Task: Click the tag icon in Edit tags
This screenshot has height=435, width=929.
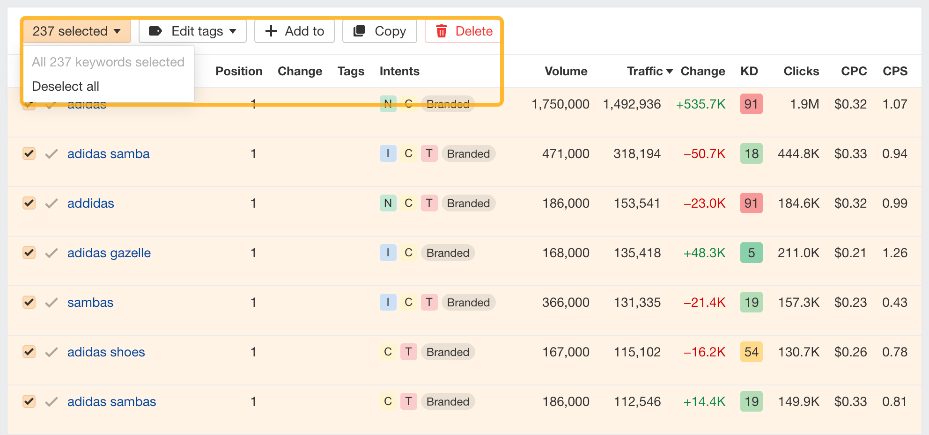Action: 155,31
